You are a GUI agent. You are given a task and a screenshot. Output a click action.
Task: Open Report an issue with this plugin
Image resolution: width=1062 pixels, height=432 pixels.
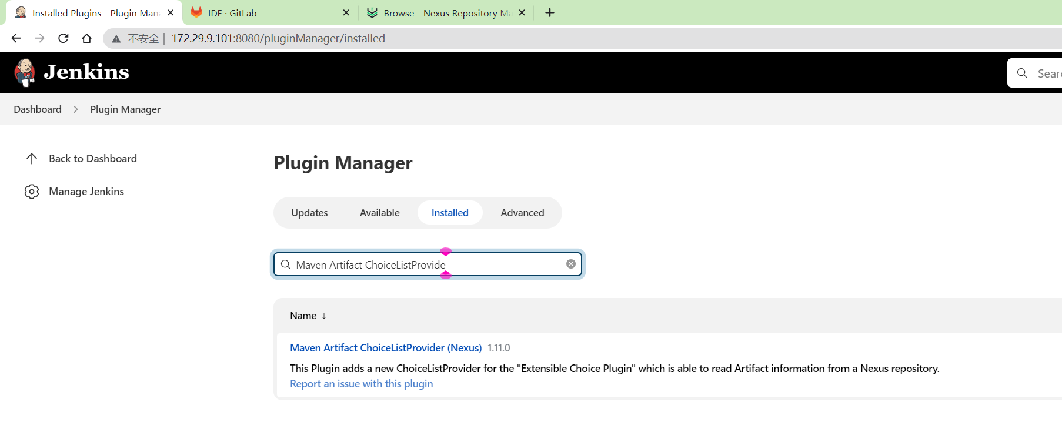pyautogui.click(x=361, y=384)
